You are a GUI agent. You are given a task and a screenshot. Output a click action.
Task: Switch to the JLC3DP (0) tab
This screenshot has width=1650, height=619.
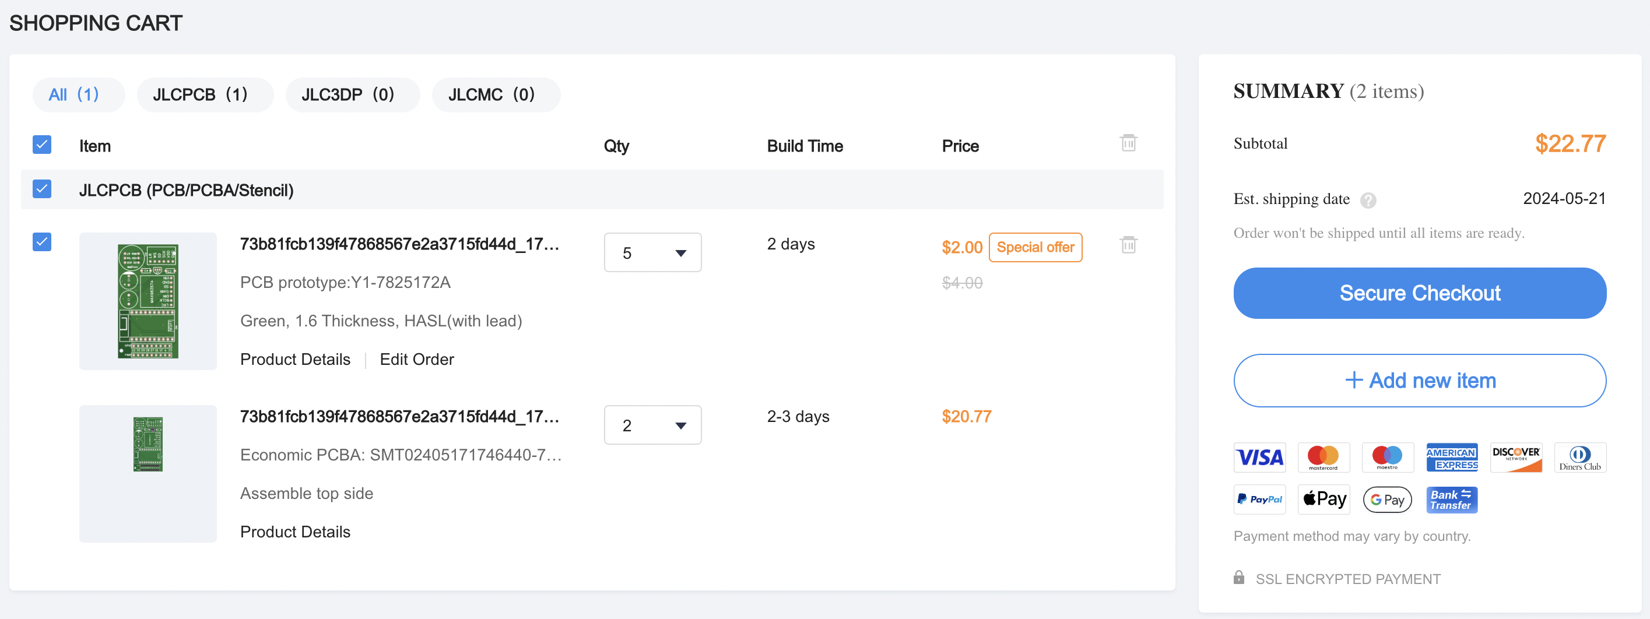(x=348, y=95)
